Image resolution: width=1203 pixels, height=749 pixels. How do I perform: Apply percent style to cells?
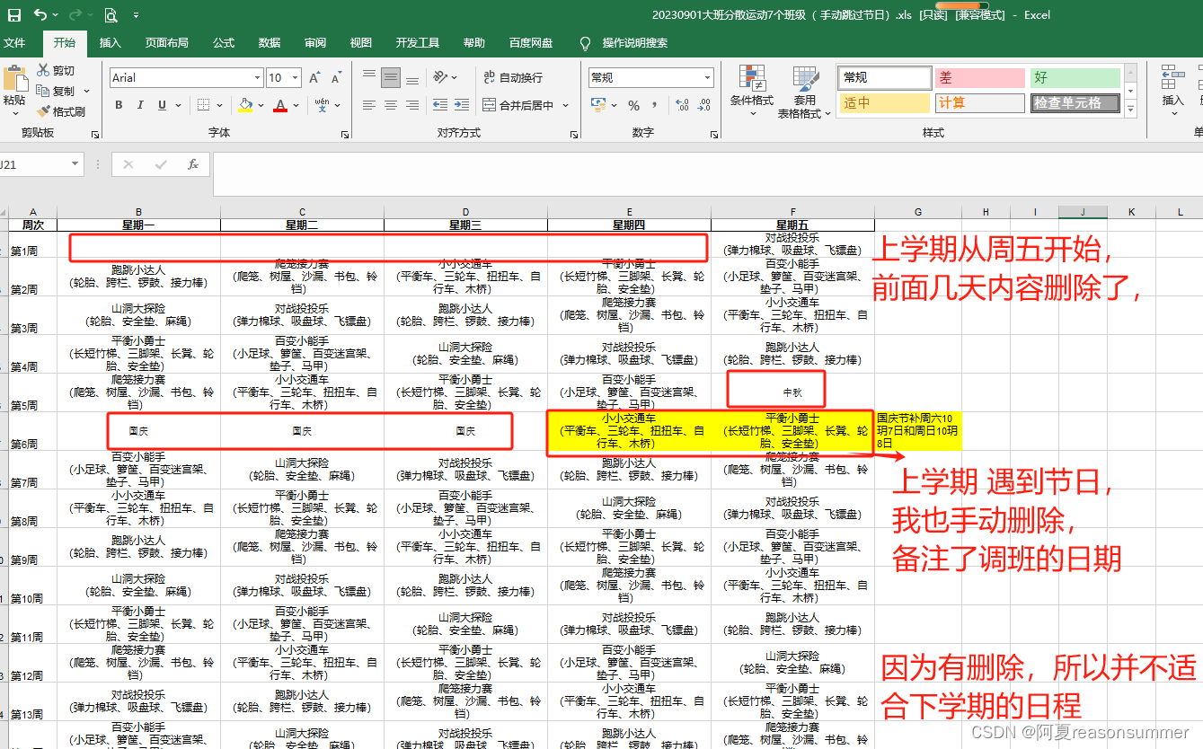click(633, 105)
